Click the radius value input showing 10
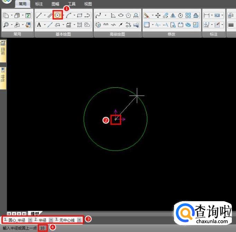236x232 pixels. [x=42, y=228]
